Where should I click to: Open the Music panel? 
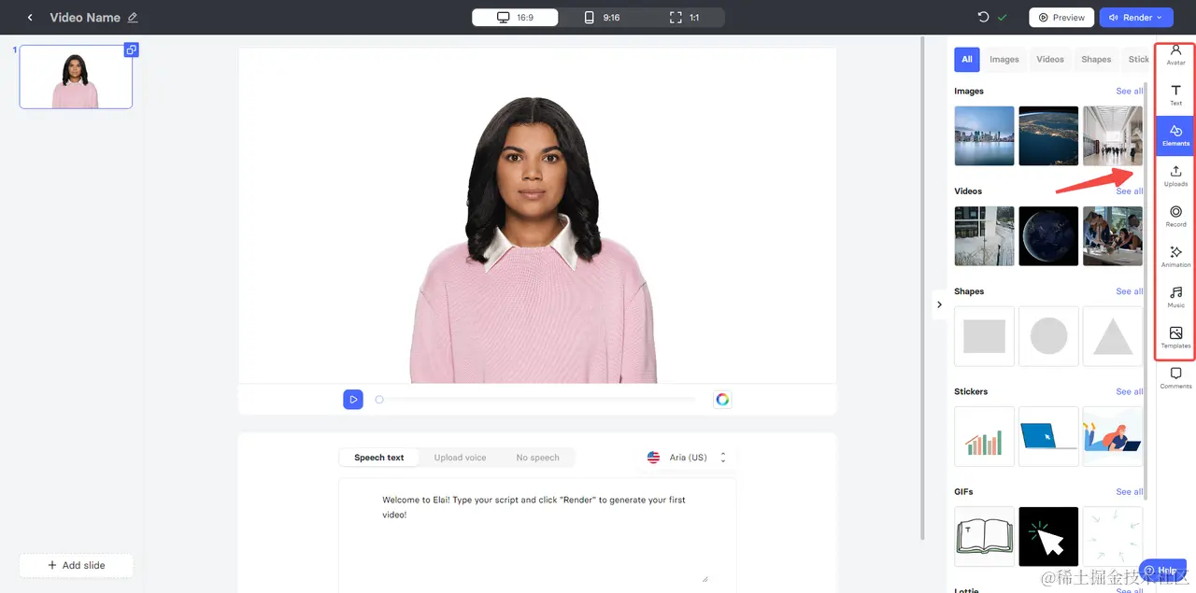1175,297
